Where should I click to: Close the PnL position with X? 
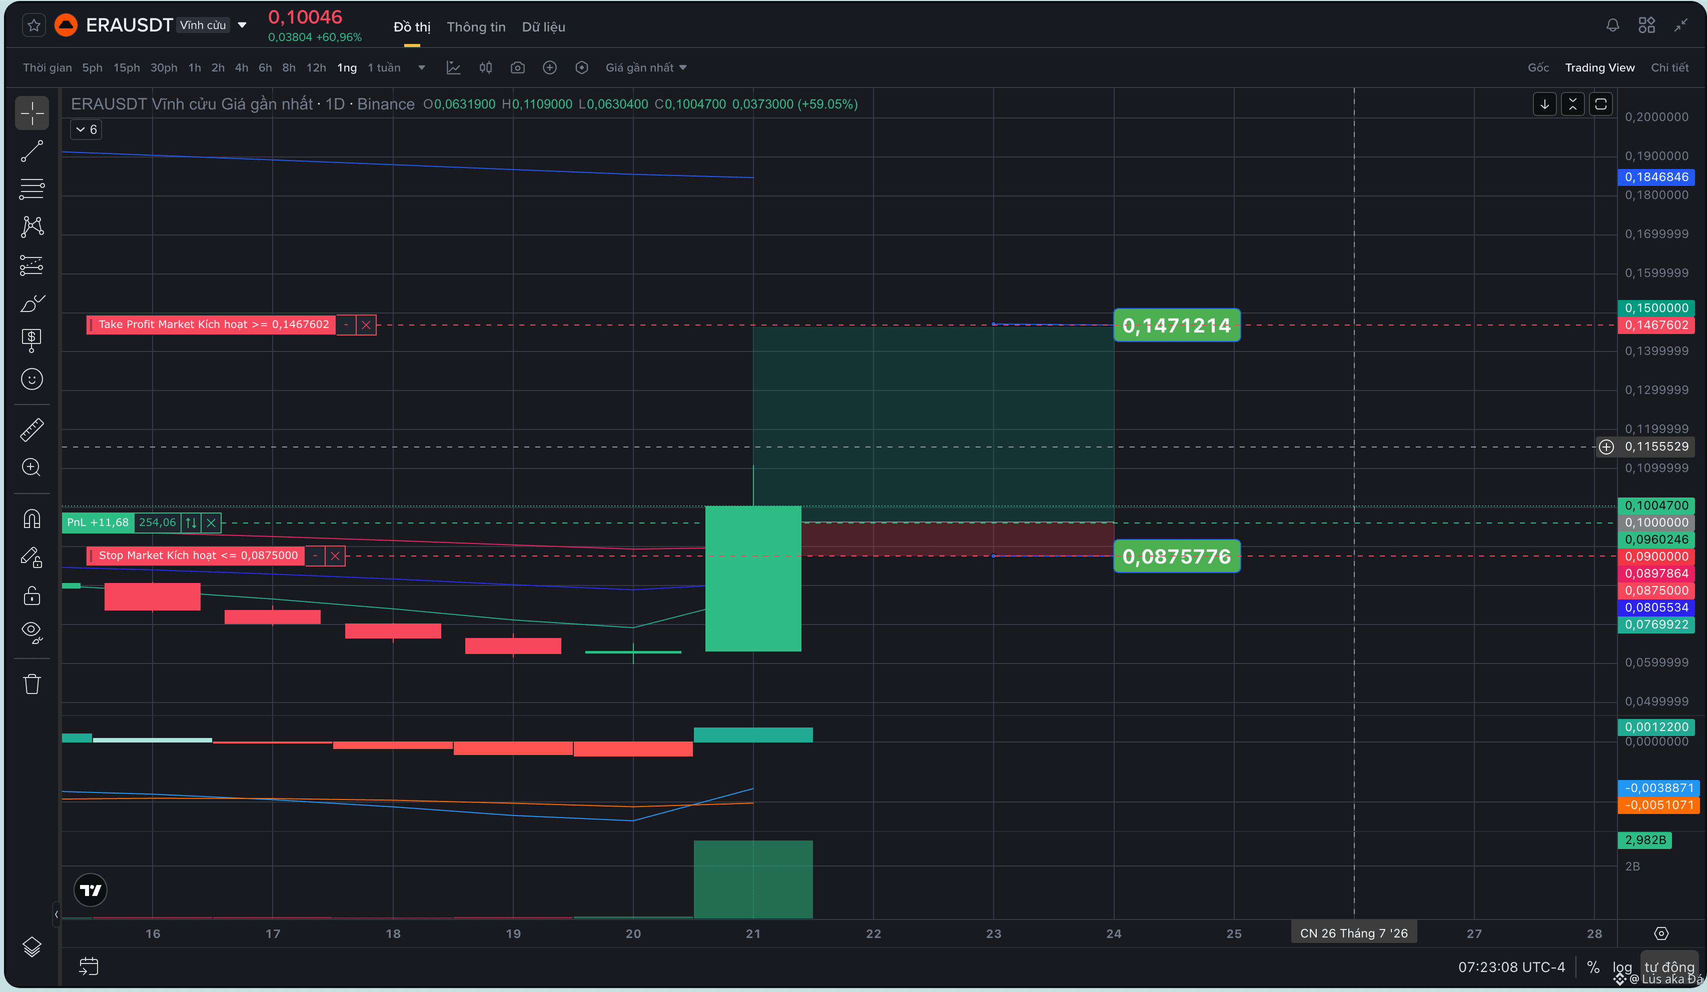pyautogui.click(x=211, y=522)
